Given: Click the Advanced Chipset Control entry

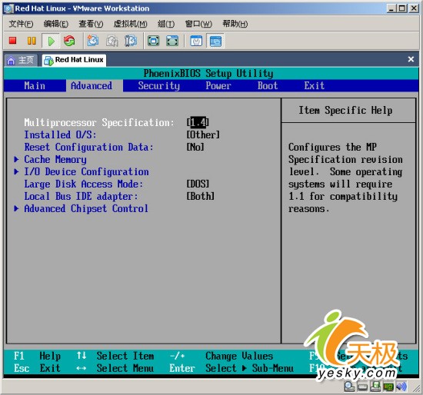Looking at the screenshot, I should 86,209.
